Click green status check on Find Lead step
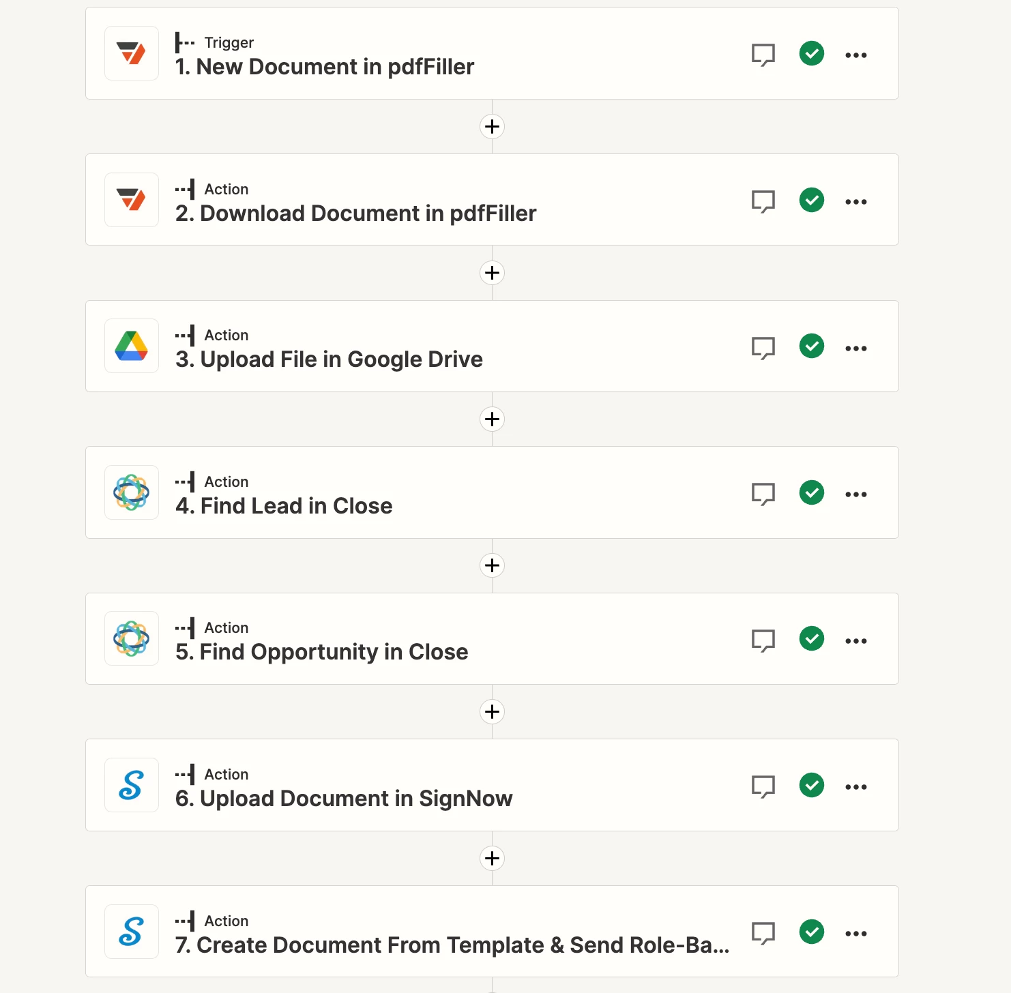The image size is (1011, 993). point(812,492)
